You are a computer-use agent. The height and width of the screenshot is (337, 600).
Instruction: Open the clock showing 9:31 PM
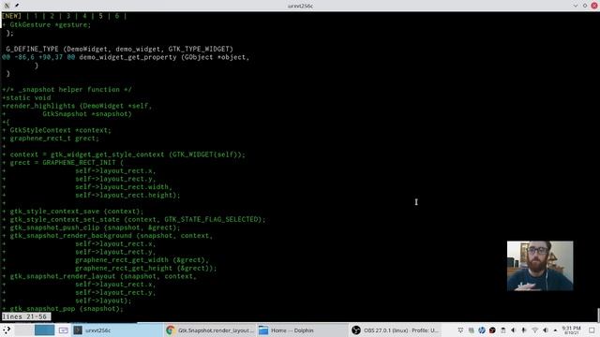tap(571, 330)
